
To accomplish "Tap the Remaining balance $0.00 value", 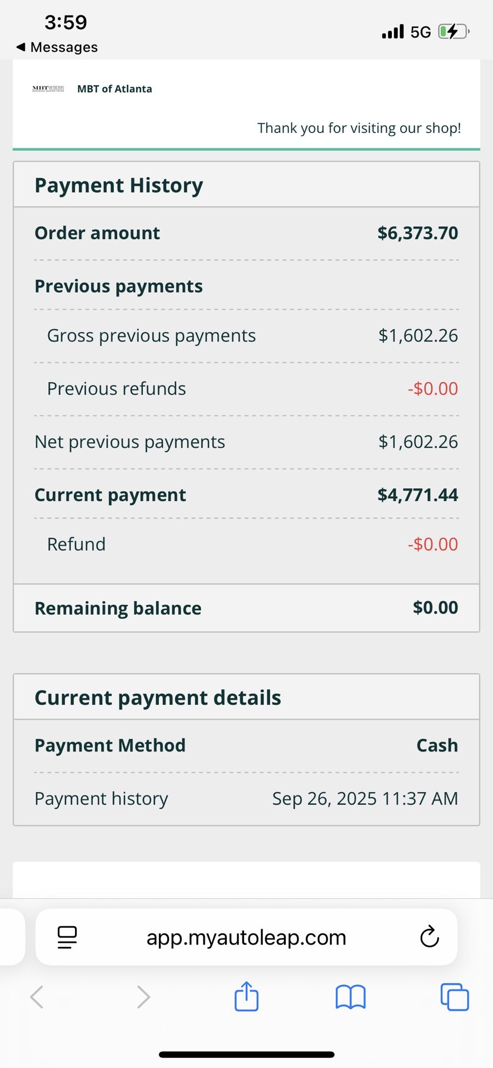I will point(435,607).
